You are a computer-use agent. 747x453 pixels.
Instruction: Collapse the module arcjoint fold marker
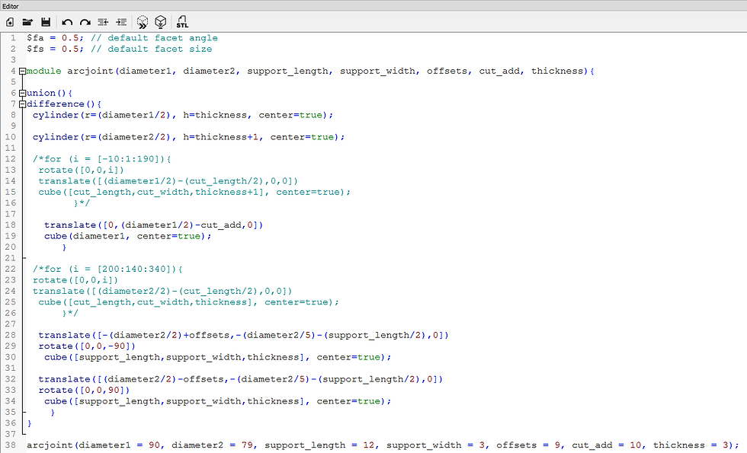(x=22, y=72)
